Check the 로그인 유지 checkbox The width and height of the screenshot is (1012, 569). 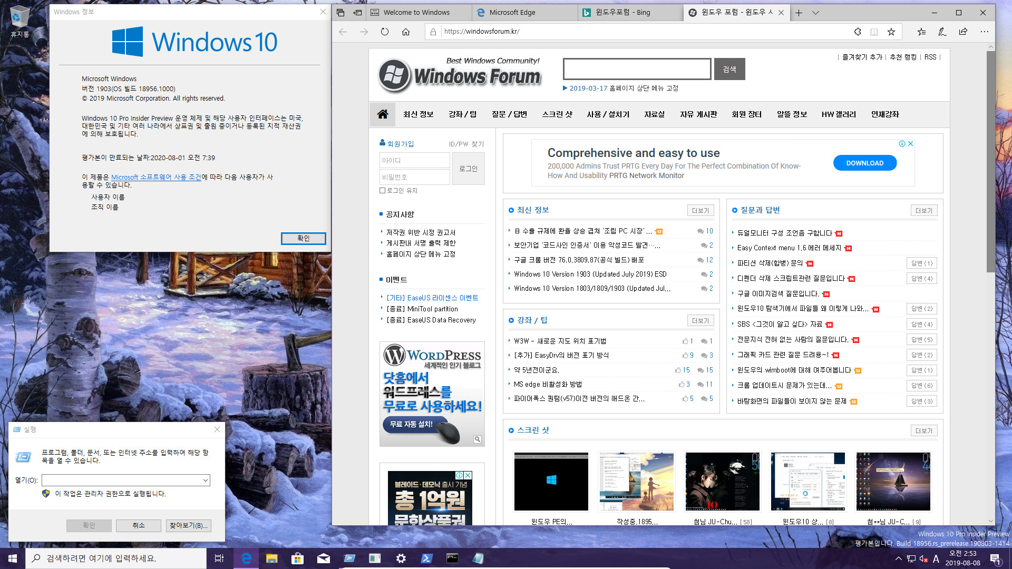pyautogui.click(x=383, y=191)
